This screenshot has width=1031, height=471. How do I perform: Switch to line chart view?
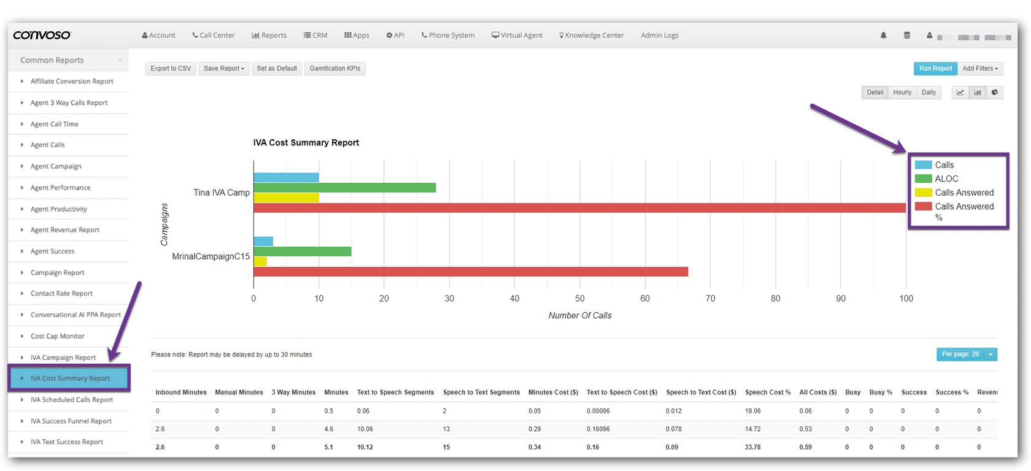click(x=960, y=93)
